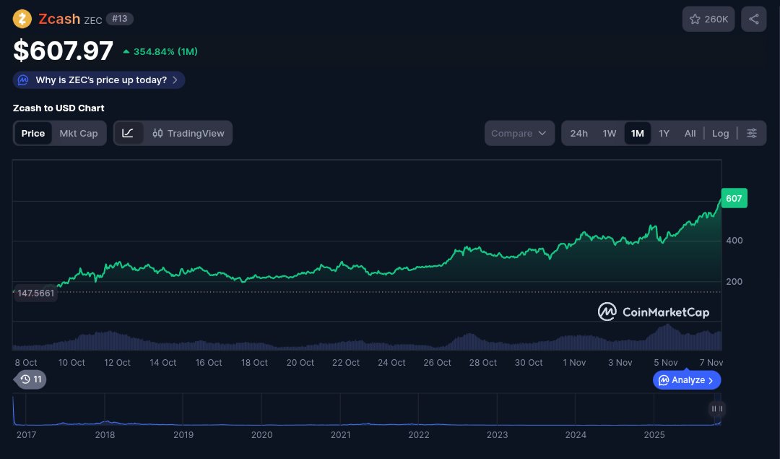Screen dimensions: 780x459
Task: Click the ZEC ticker symbol text
Action: (93, 20)
